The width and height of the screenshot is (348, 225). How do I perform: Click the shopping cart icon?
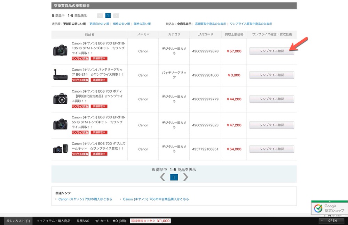click(97, 221)
